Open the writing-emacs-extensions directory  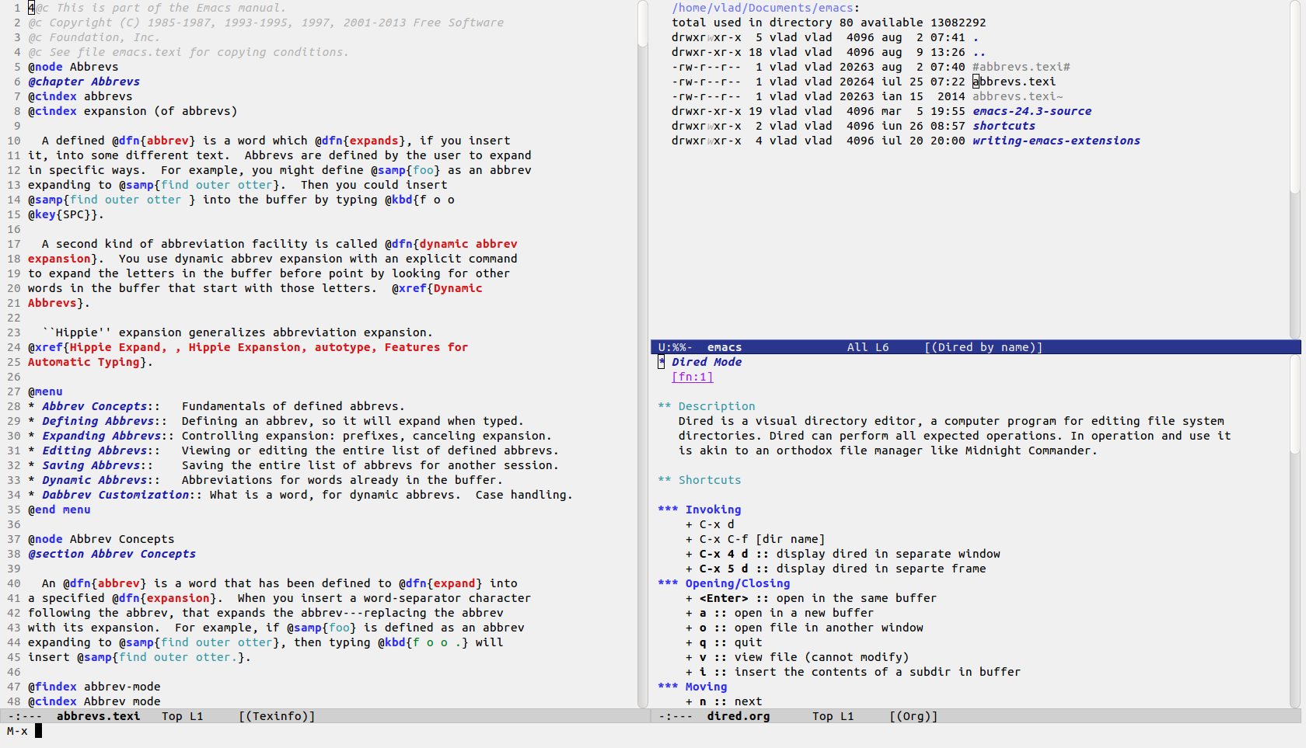[1056, 141]
